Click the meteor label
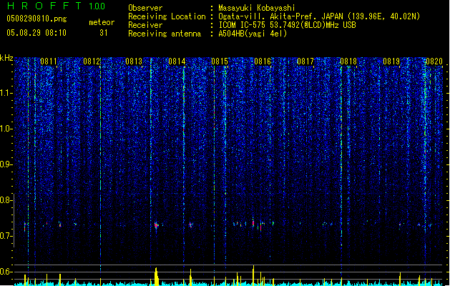This screenshot has width=450, height=286. pyautogui.click(x=102, y=22)
